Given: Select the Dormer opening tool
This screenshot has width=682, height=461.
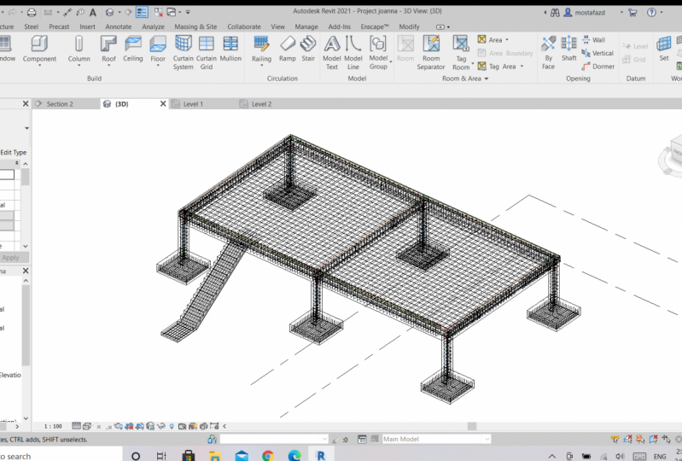Looking at the screenshot, I should 598,67.
